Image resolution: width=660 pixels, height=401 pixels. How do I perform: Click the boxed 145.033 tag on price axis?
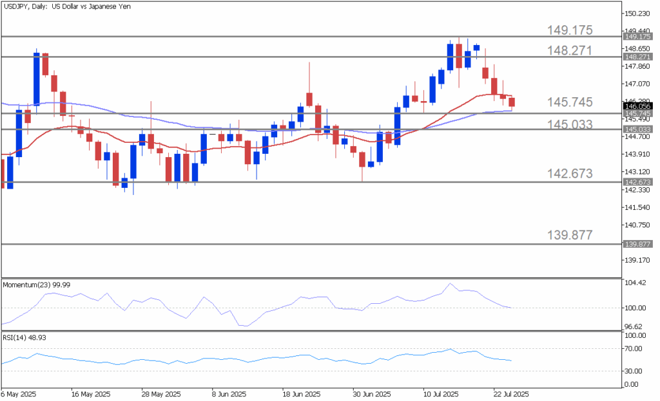pos(637,129)
